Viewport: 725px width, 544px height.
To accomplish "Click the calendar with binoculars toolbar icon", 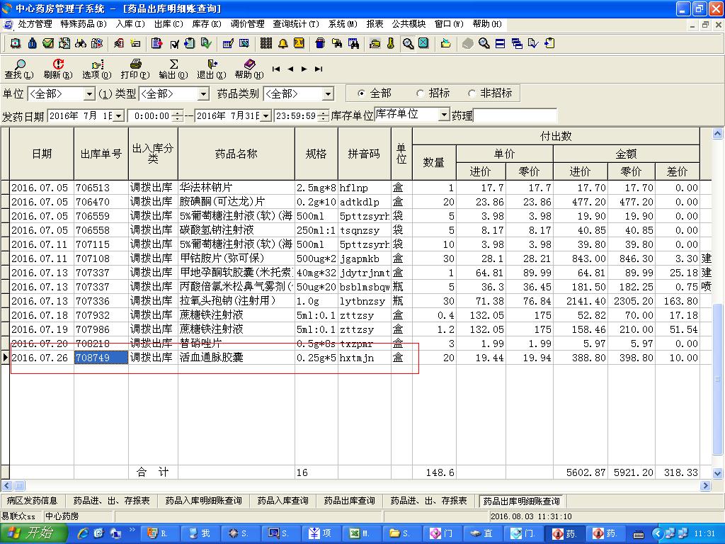I will [x=353, y=43].
